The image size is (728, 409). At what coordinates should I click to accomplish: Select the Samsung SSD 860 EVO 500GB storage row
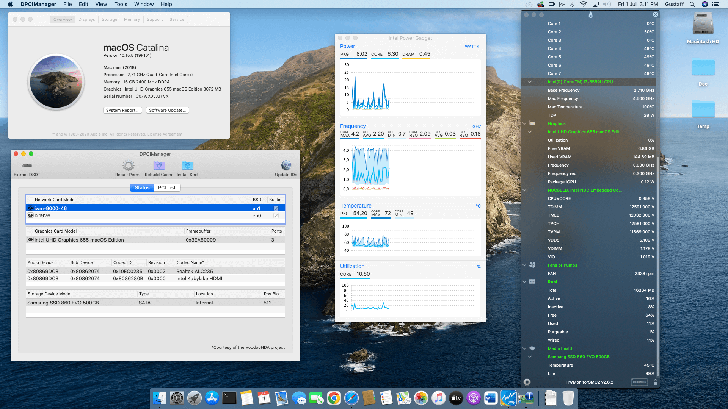(155, 303)
